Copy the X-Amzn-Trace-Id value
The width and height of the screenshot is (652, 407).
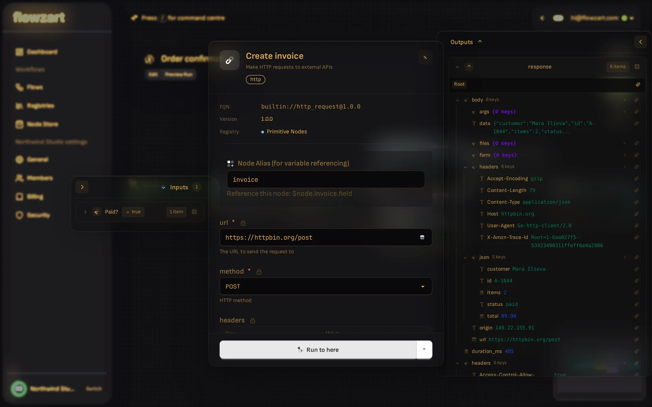tap(636, 237)
